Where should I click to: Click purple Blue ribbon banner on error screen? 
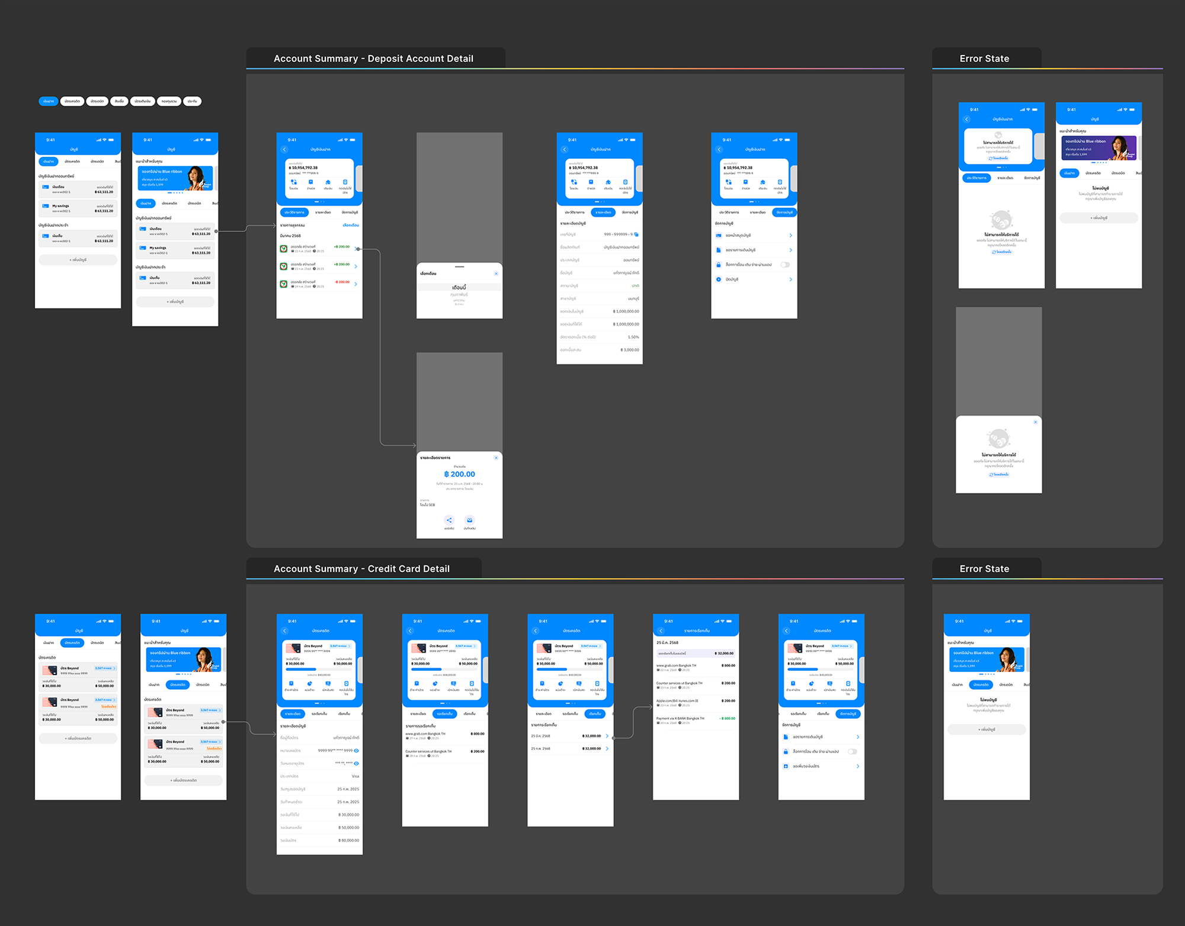point(1098,147)
